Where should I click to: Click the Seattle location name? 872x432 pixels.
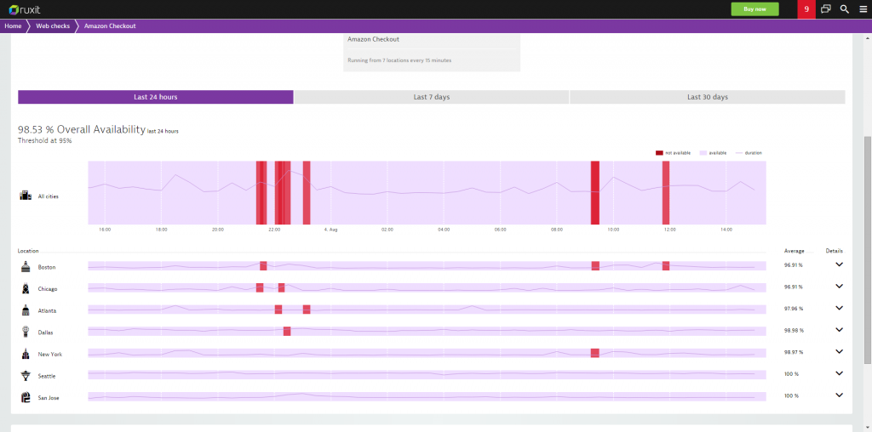tap(47, 376)
